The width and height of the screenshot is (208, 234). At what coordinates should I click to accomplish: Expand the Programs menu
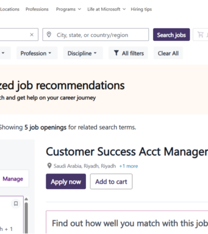click(69, 9)
